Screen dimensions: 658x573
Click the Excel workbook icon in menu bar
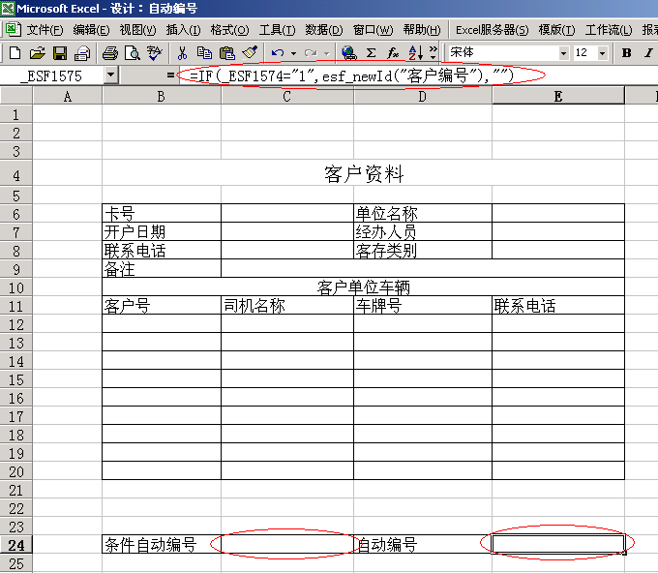[13, 29]
